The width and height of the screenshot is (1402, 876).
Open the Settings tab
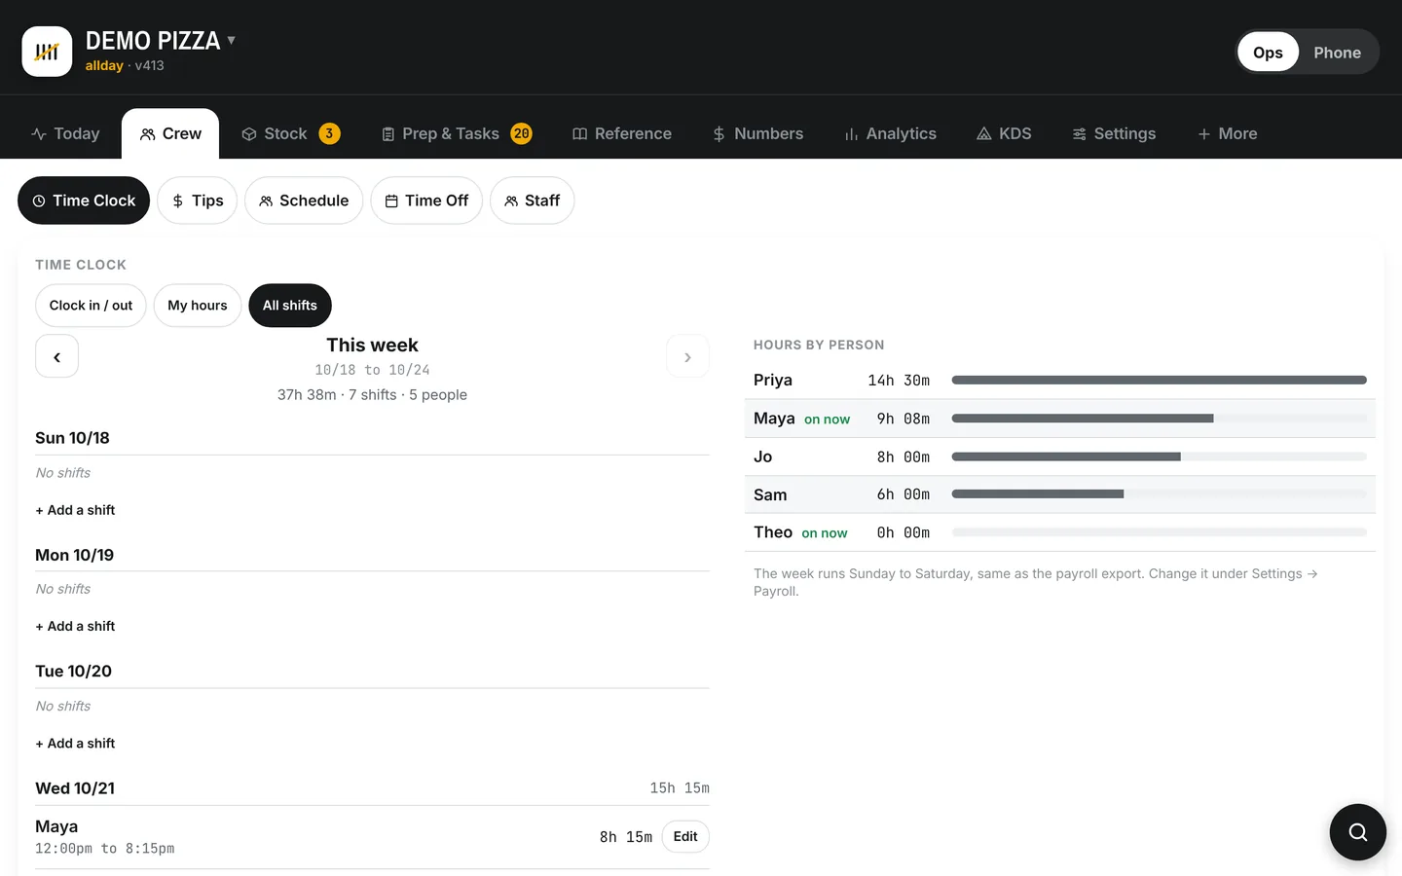pos(1114,133)
